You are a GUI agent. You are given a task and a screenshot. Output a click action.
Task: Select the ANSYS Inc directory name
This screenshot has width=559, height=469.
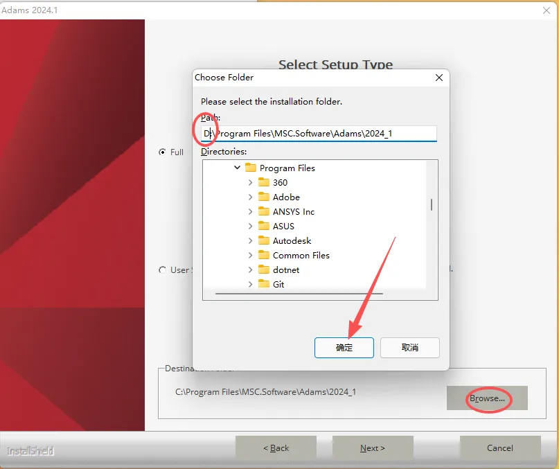click(294, 212)
